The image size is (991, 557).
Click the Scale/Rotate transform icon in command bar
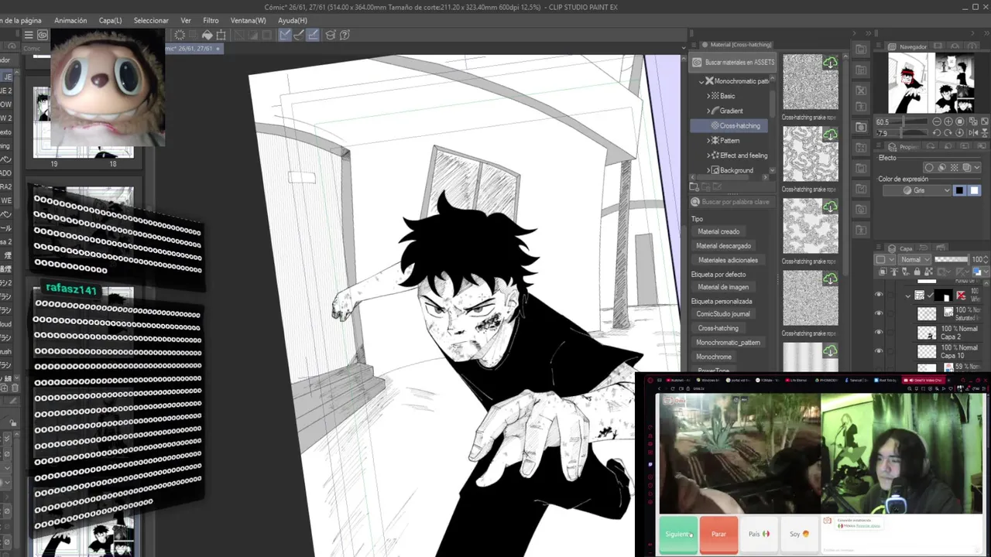click(221, 35)
